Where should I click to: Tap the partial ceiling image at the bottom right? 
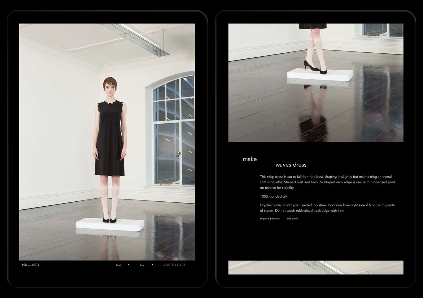[316, 267]
